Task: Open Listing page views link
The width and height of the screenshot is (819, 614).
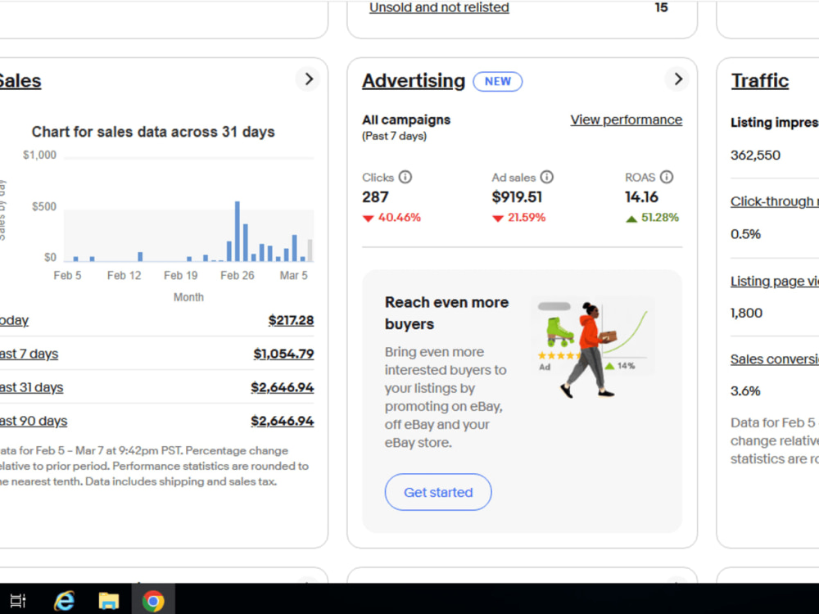Action: point(775,282)
